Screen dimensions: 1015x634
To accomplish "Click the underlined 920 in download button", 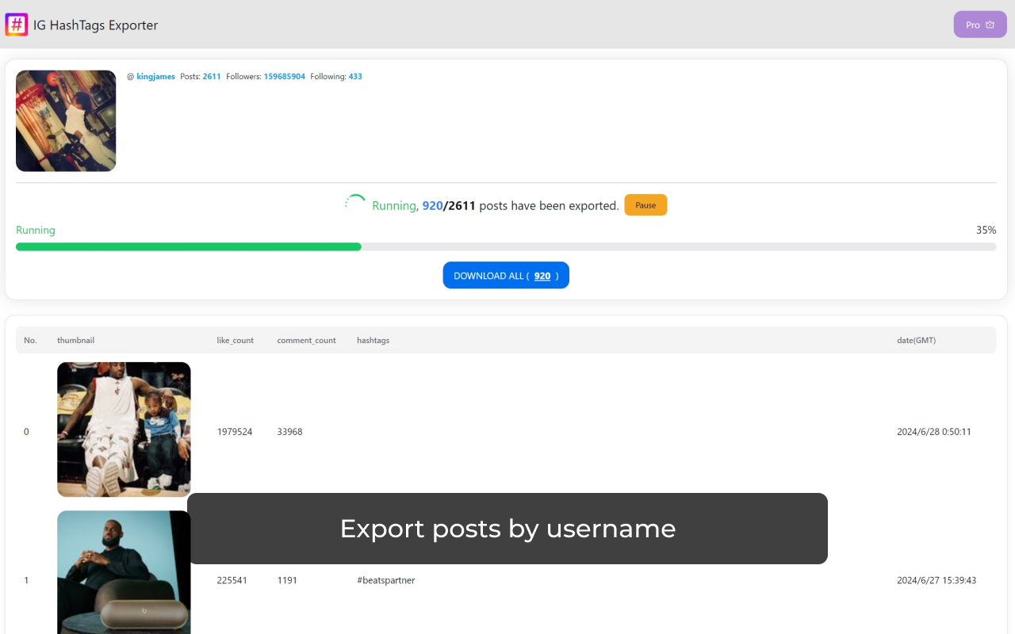I will [x=542, y=276].
